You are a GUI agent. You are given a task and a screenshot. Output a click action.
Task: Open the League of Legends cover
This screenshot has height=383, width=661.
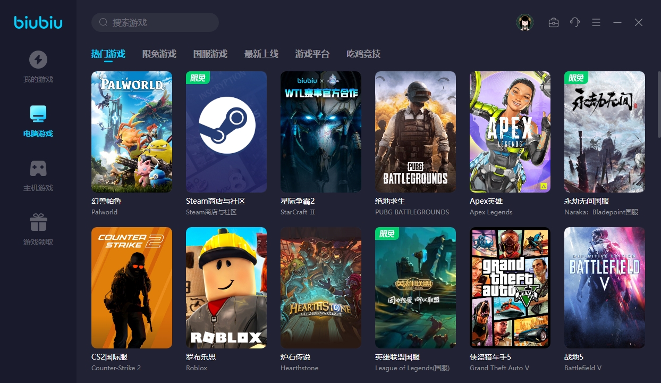click(x=416, y=288)
